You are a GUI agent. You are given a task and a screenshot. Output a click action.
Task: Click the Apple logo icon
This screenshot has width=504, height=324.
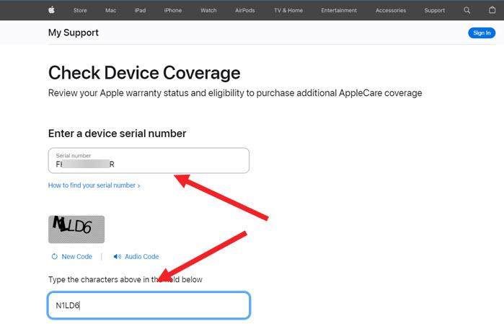click(51, 10)
